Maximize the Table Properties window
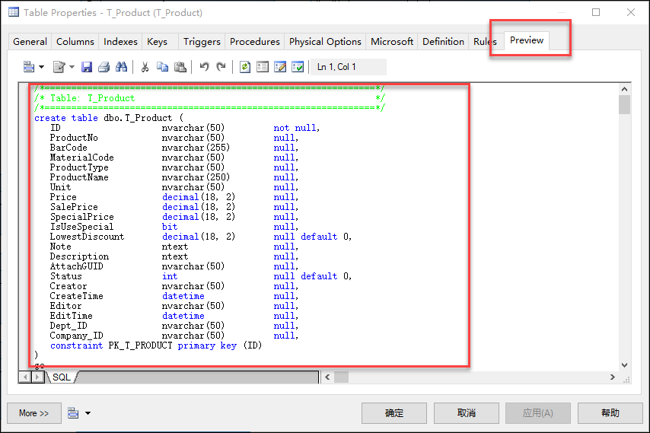 (x=596, y=12)
